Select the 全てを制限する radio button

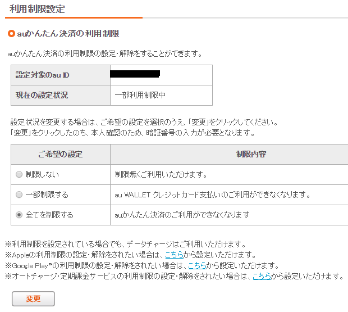pos(19,215)
